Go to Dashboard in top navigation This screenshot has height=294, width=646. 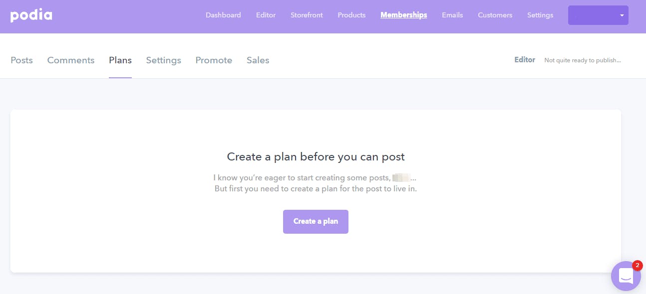click(x=223, y=15)
